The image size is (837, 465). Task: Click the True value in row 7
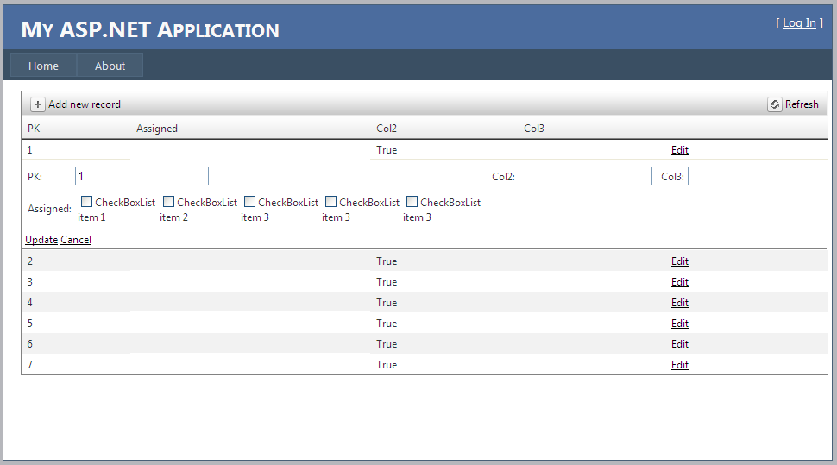point(387,365)
